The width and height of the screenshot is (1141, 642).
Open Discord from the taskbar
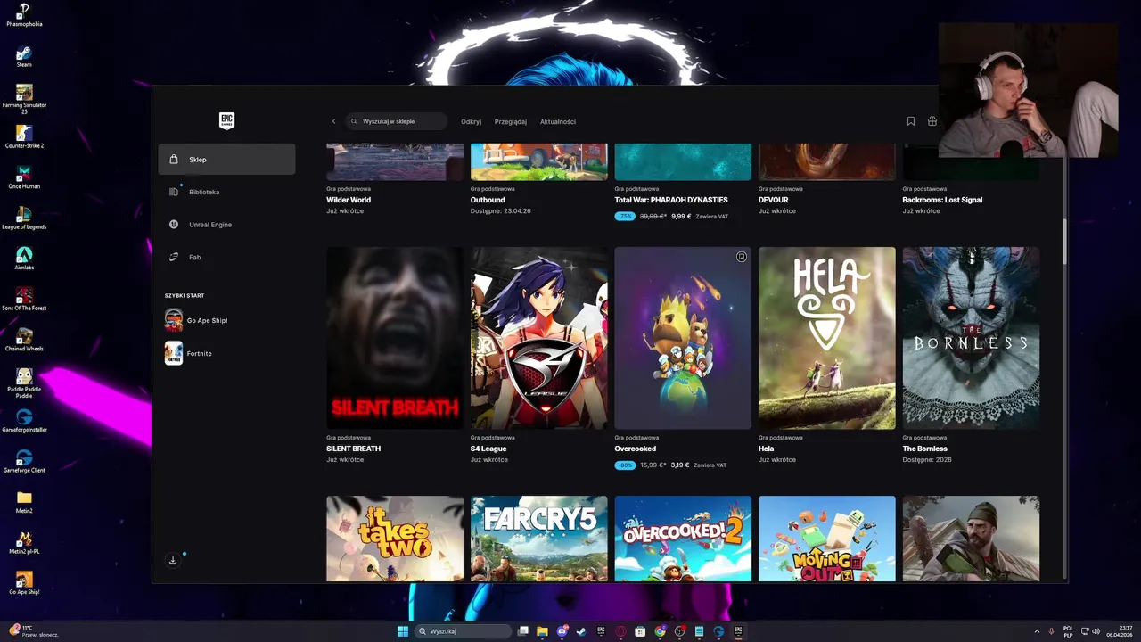pos(562,631)
